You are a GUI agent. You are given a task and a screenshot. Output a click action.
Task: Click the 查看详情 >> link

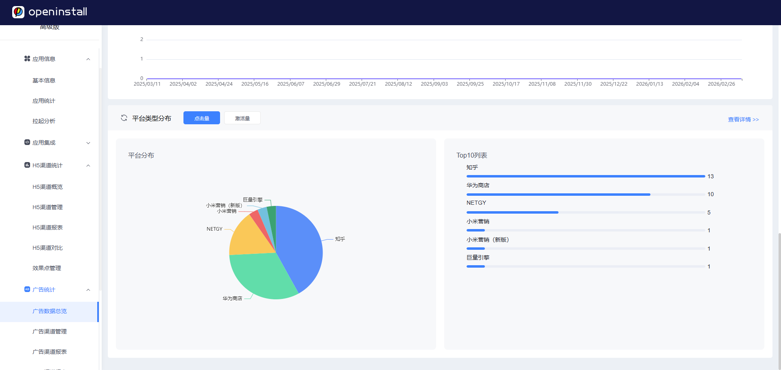pos(743,119)
